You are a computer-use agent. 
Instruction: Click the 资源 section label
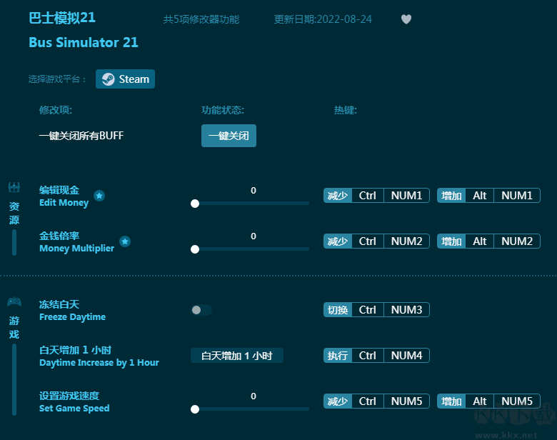pyautogui.click(x=14, y=214)
